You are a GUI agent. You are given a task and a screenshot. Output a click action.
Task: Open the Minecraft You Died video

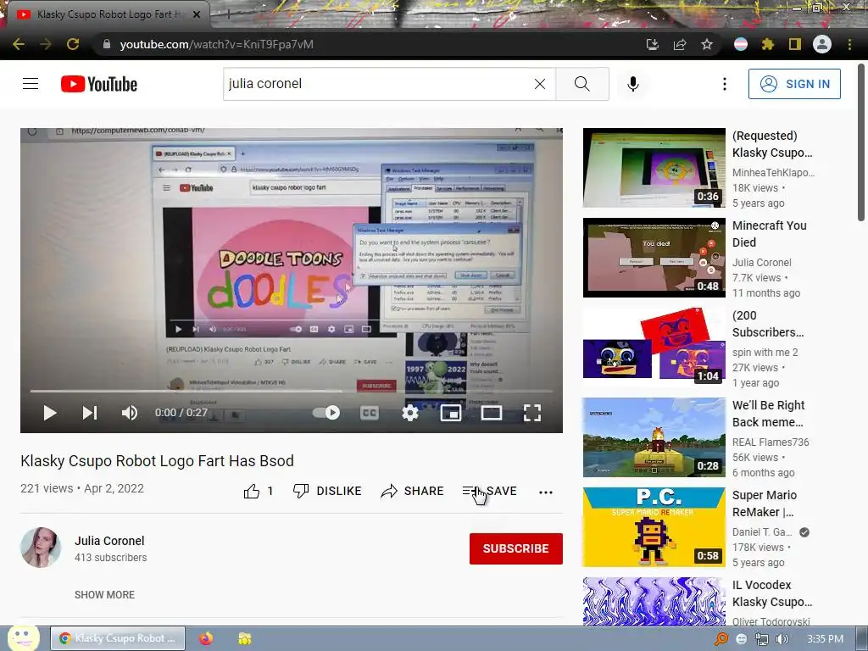click(x=654, y=258)
